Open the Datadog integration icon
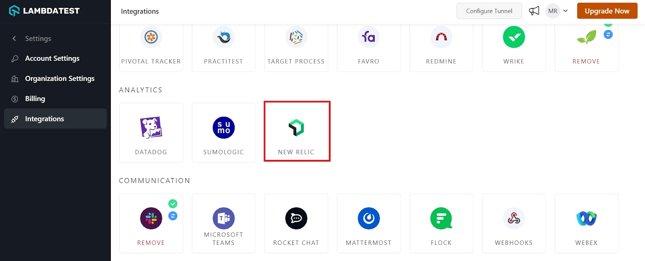 click(151, 128)
